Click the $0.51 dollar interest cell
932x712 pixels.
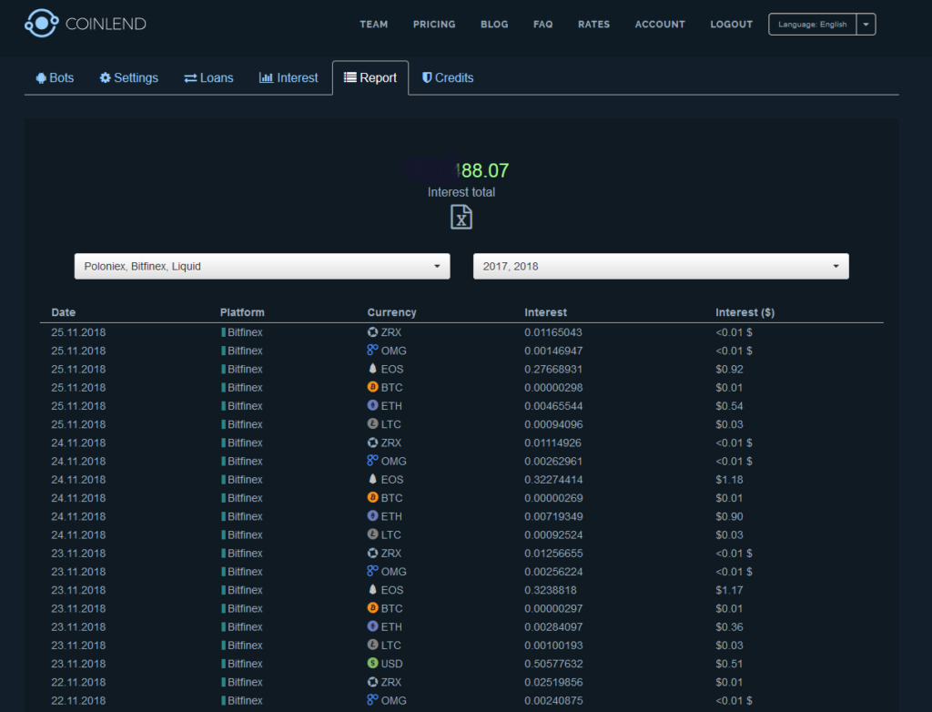(729, 664)
